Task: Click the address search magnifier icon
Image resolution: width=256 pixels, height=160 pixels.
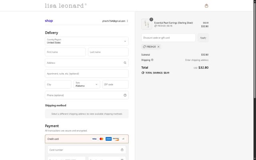Action: point(125,63)
